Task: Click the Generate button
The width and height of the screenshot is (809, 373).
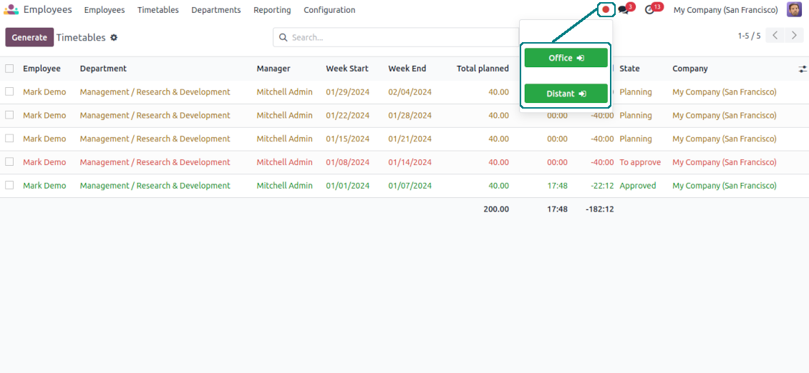Action: point(29,37)
